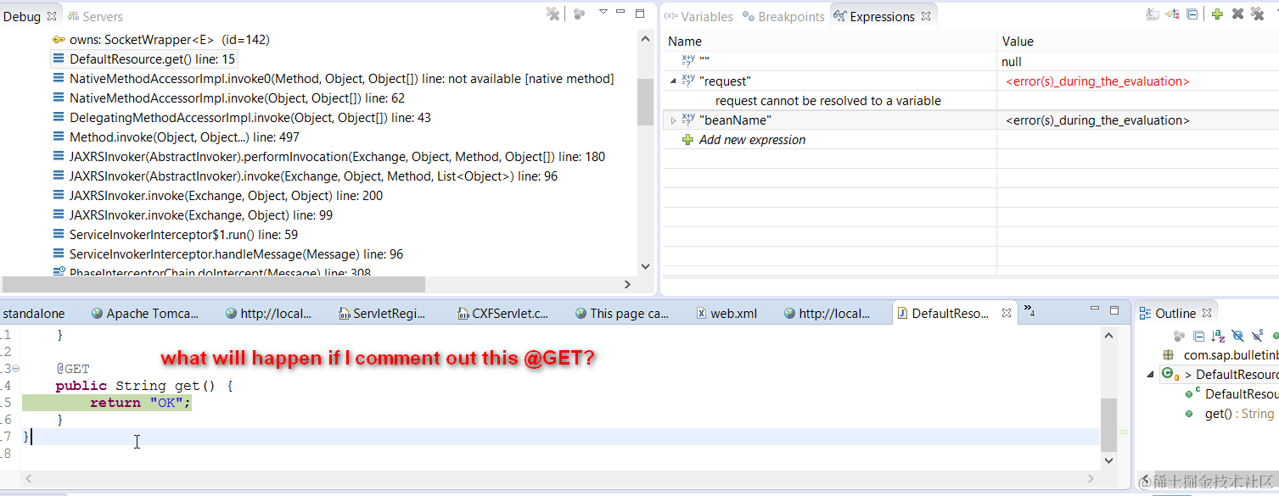Select the Collapse All icon in Expressions toolbar
Image resolution: width=1279 pixels, height=496 pixels.
pyautogui.click(x=1192, y=14)
